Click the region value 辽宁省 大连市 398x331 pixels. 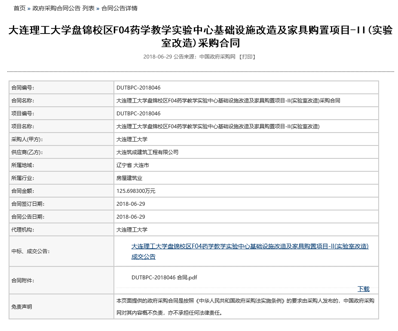(x=133, y=165)
